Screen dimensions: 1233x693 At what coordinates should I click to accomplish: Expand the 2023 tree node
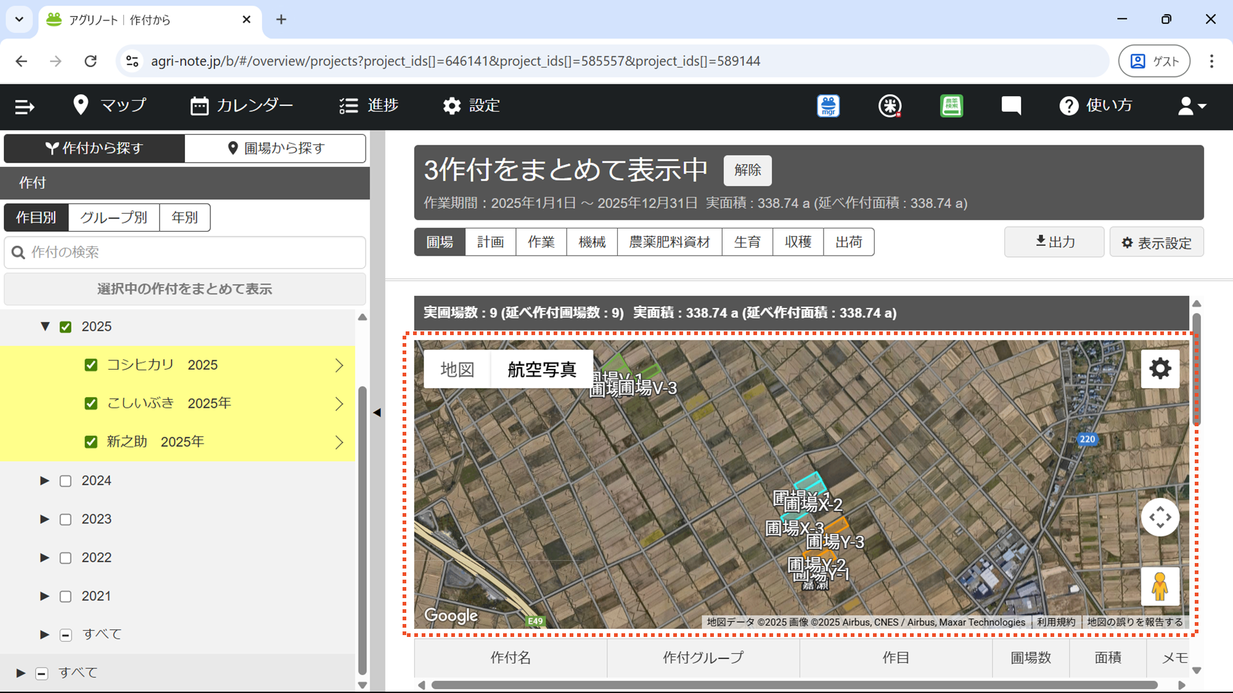[44, 519]
